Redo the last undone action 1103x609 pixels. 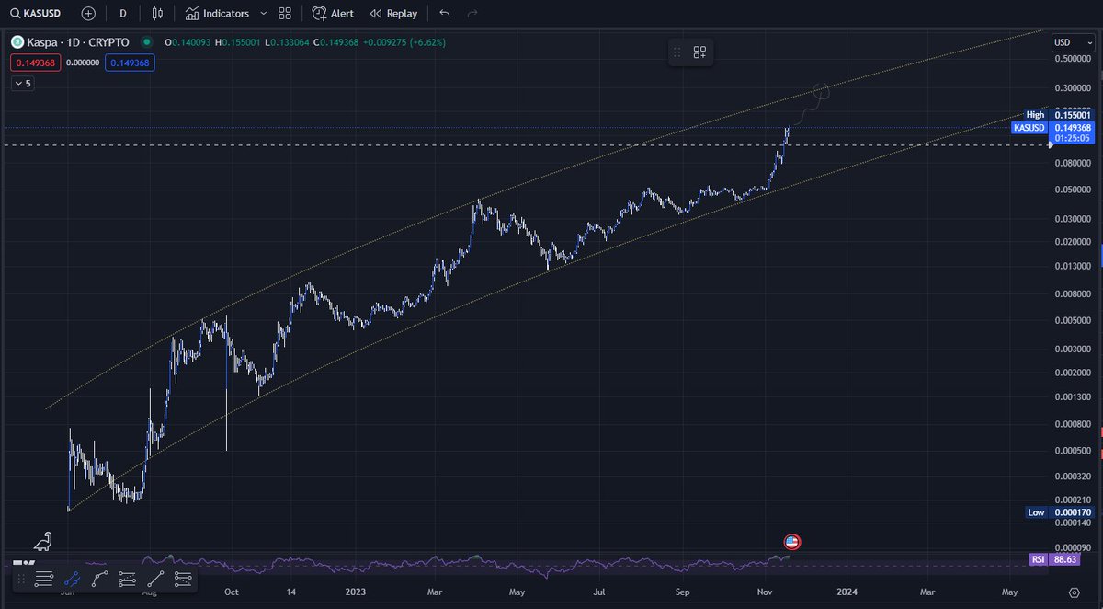[472, 14]
